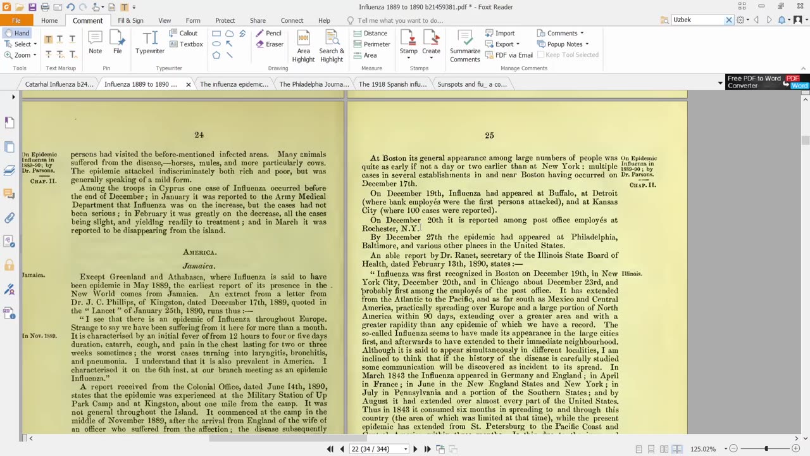810x456 pixels.
Task: Click the Print icon in quick access
Action: (x=45, y=7)
